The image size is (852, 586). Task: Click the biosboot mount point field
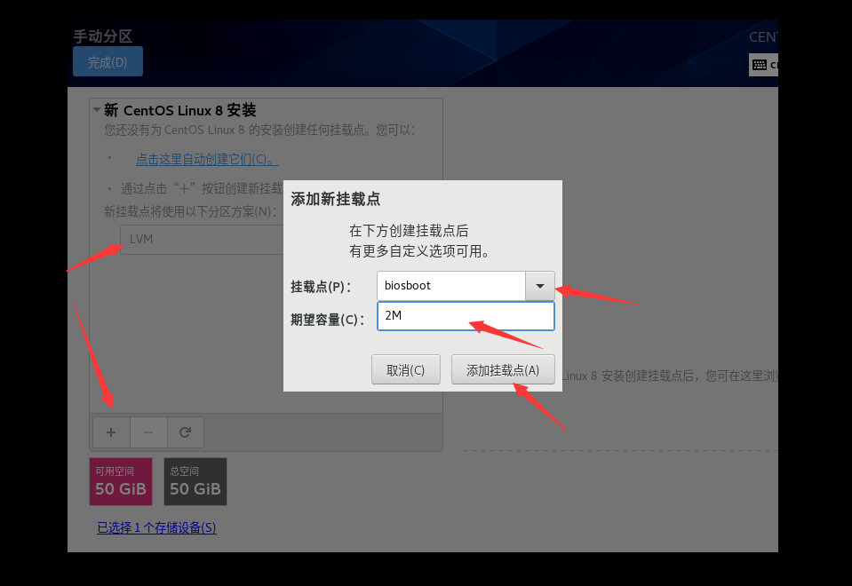coord(451,286)
